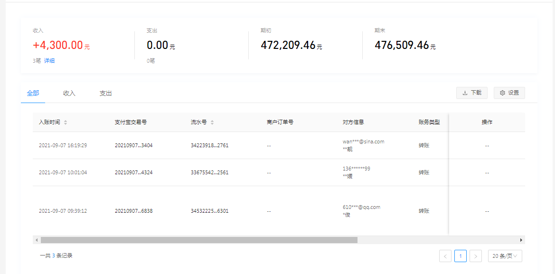Screen dimensions: 555x274
Task: Click the horizontal table scrollbar thumb
Action: pyautogui.click(x=198, y=240)
